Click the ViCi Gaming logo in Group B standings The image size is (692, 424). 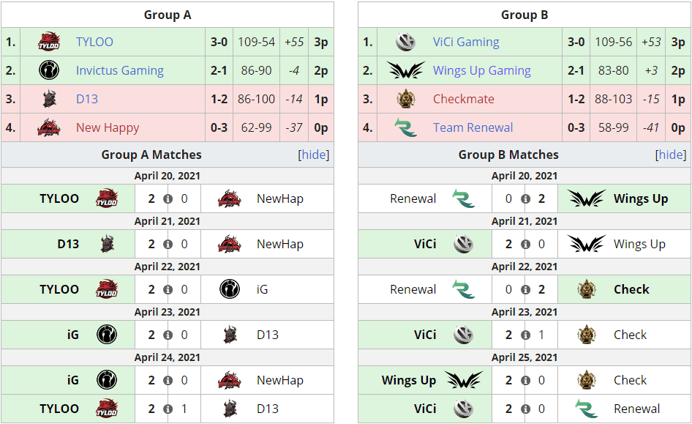405,42
